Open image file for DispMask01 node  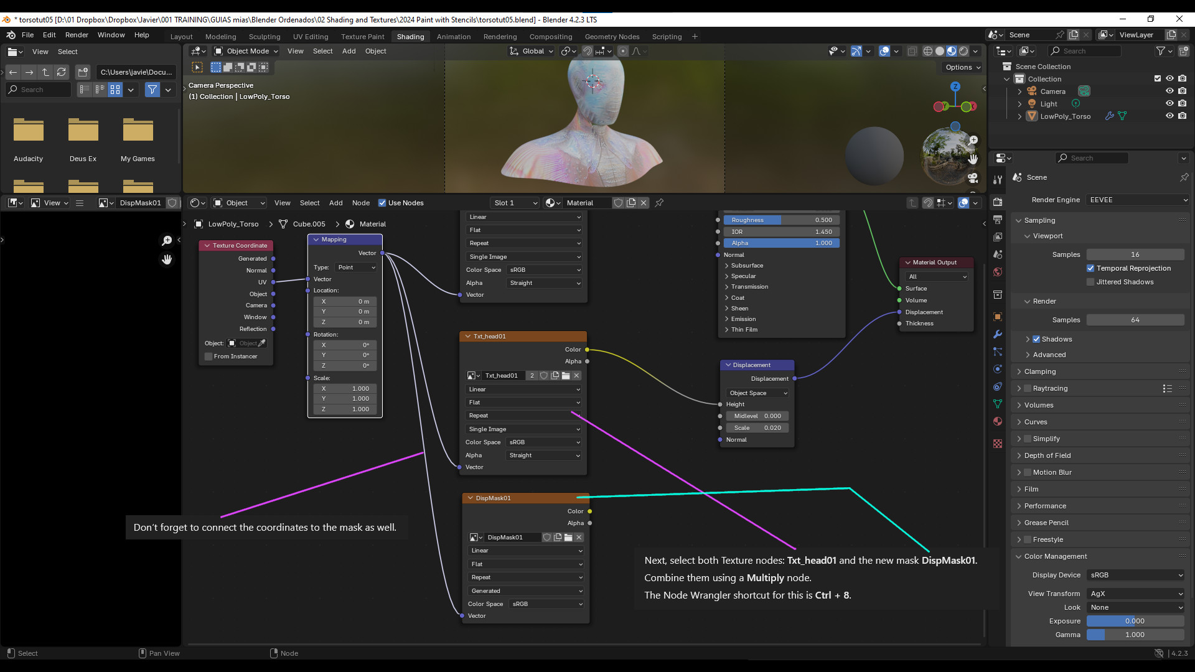click(x=568, y=537)
